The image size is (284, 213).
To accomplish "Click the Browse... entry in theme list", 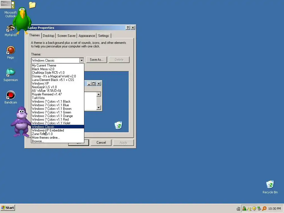I will 58,141.
